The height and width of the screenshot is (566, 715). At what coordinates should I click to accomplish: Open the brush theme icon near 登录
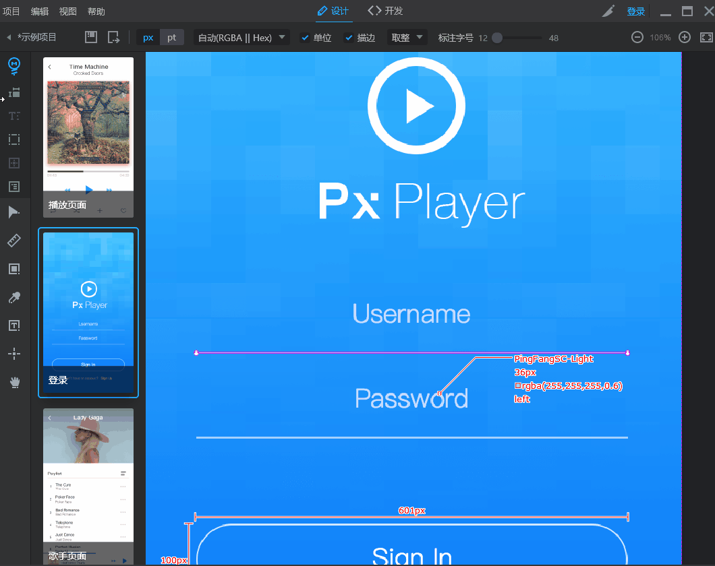click(x=608, y=11)
